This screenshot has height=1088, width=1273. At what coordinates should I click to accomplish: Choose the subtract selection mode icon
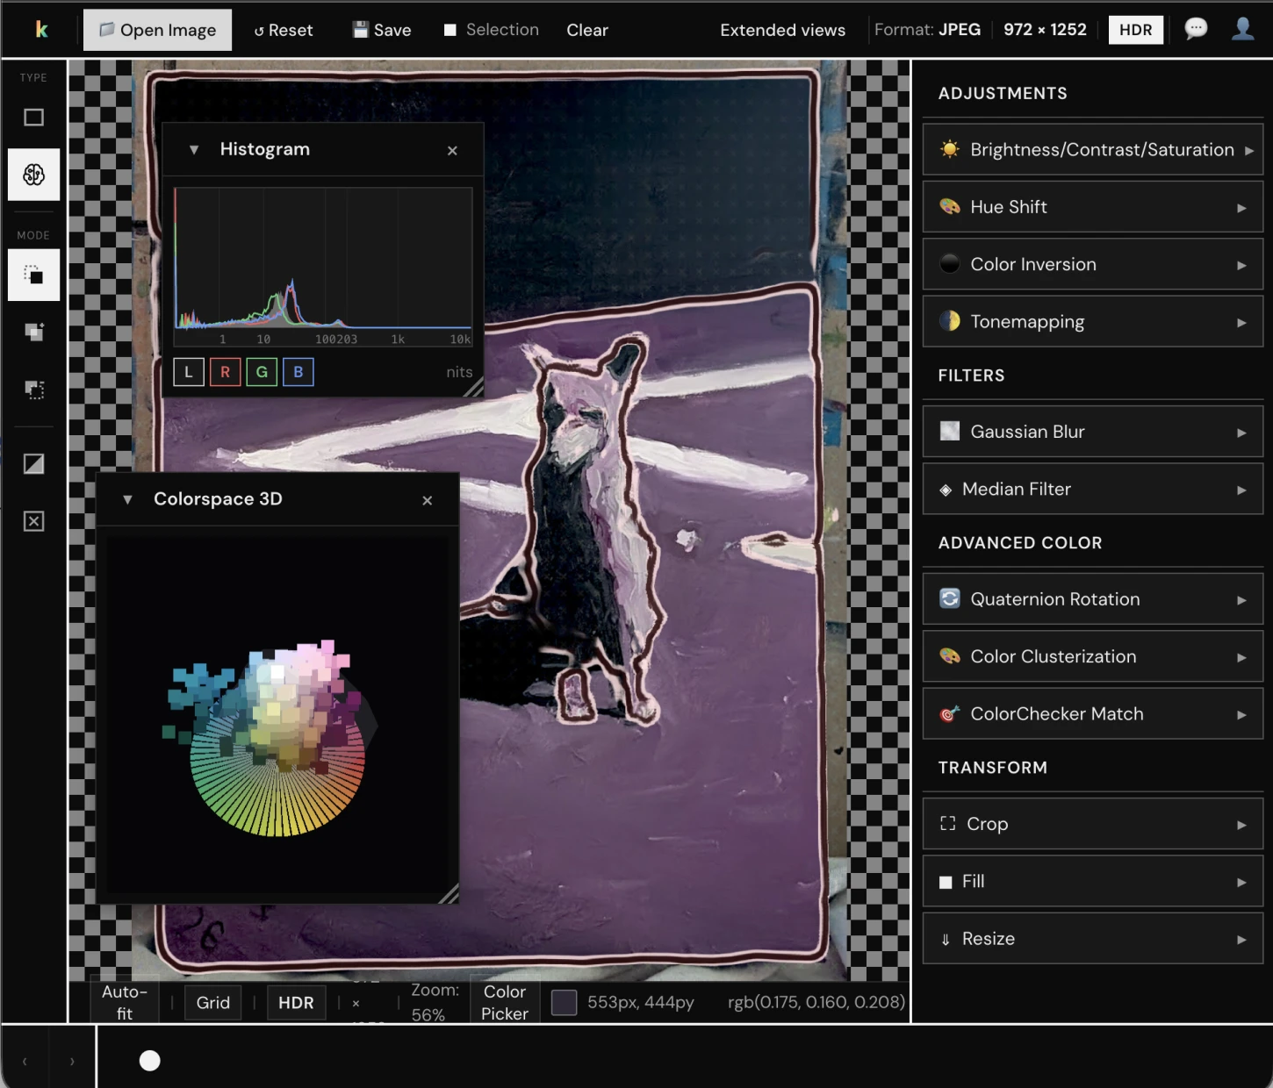(x=33, y=389)
